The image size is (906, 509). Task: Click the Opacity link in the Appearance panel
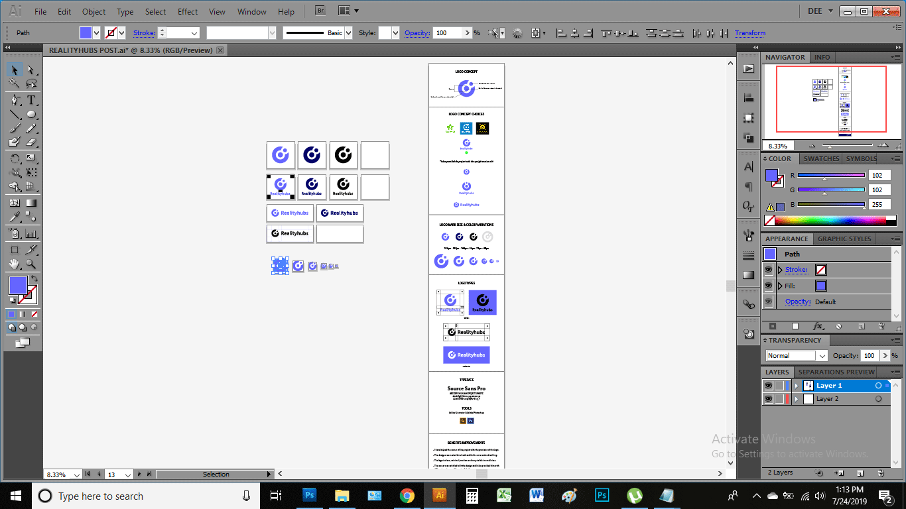tap(798, 302)
